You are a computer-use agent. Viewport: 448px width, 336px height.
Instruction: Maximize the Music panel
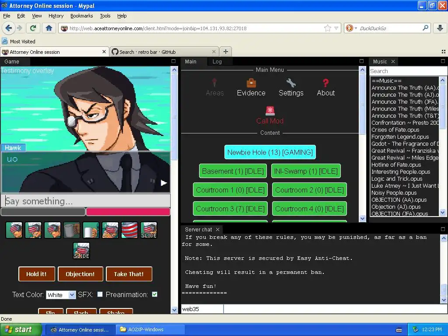443,61
